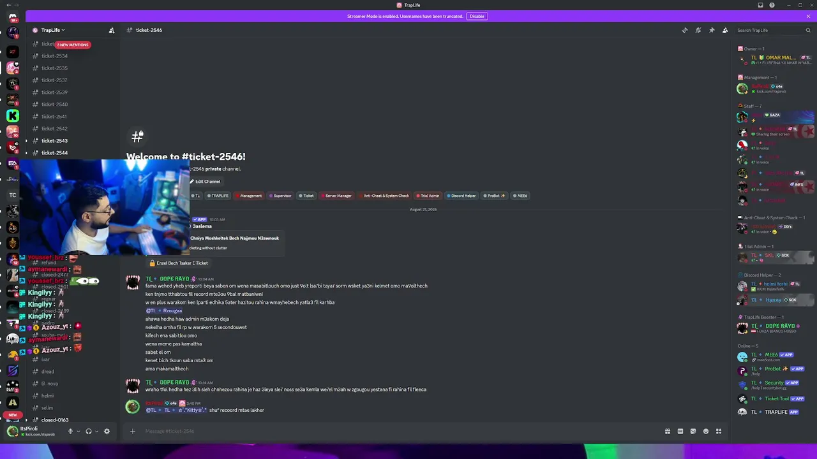Open microphone input options chevron

[x=79, y=432]
